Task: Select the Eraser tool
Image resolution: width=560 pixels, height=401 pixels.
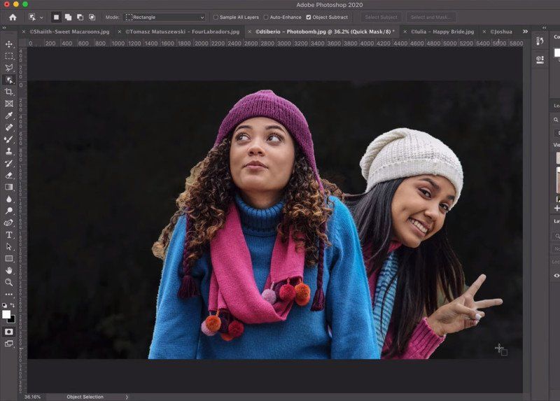Action: tap(9, 175)
